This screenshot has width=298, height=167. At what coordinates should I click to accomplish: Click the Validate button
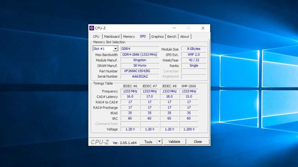(x=174, y=142)
